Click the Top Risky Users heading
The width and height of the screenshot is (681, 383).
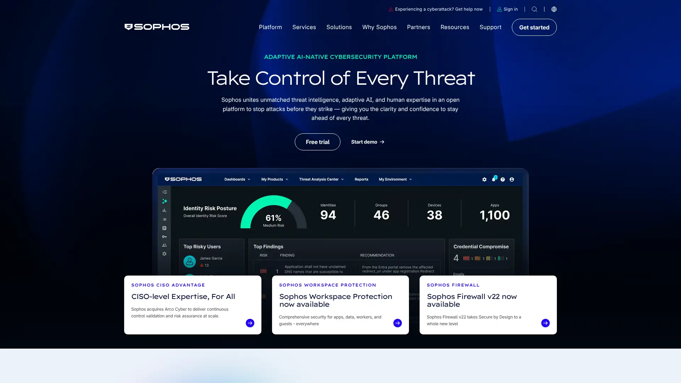[x=202, y=247]
